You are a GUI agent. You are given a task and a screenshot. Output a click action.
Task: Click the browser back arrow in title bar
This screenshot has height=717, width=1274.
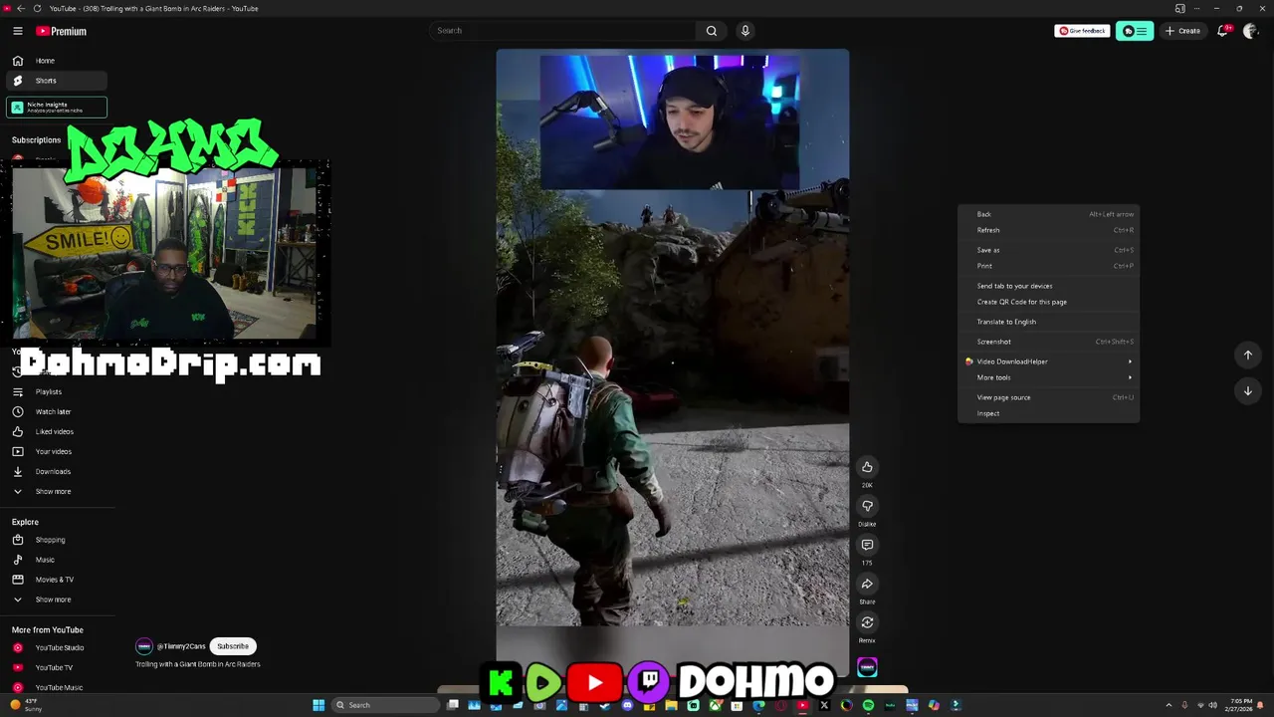[x=21, y=8]
